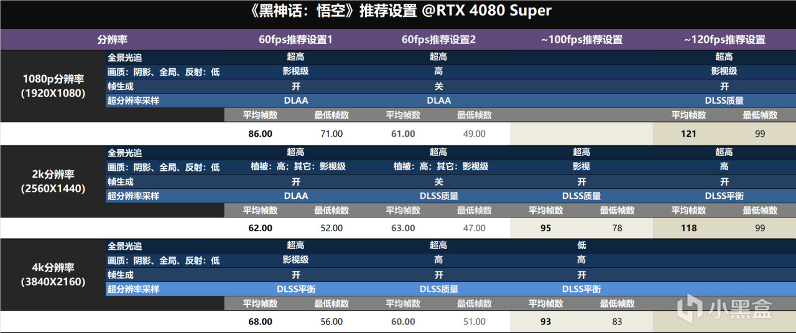Screen dimensions: 796x333
Task: Click 99 in the 2k ~120fps result
Action: pos(760,228)
